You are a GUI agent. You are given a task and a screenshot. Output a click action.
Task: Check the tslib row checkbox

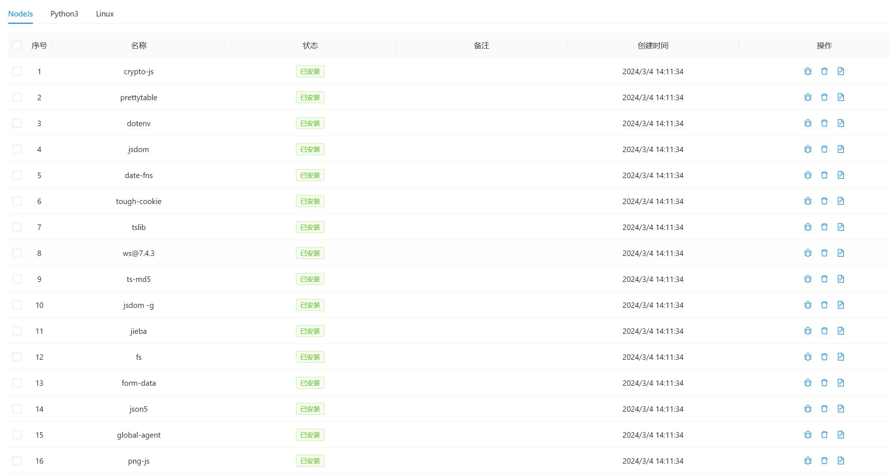pyautogui.click(x=17, y=227)
